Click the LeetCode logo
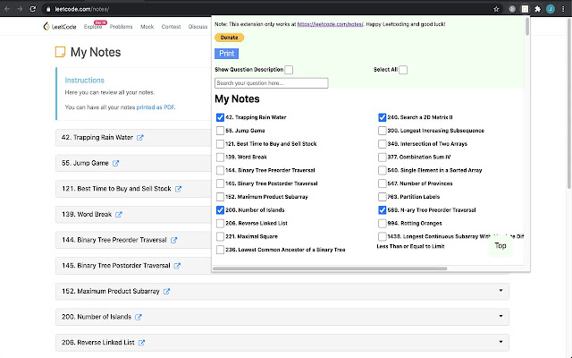 (58, 27)
